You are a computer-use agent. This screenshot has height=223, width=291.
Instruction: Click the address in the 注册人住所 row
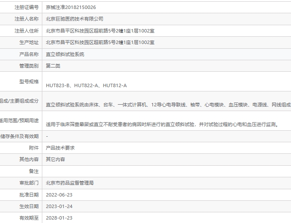[100, 31]
